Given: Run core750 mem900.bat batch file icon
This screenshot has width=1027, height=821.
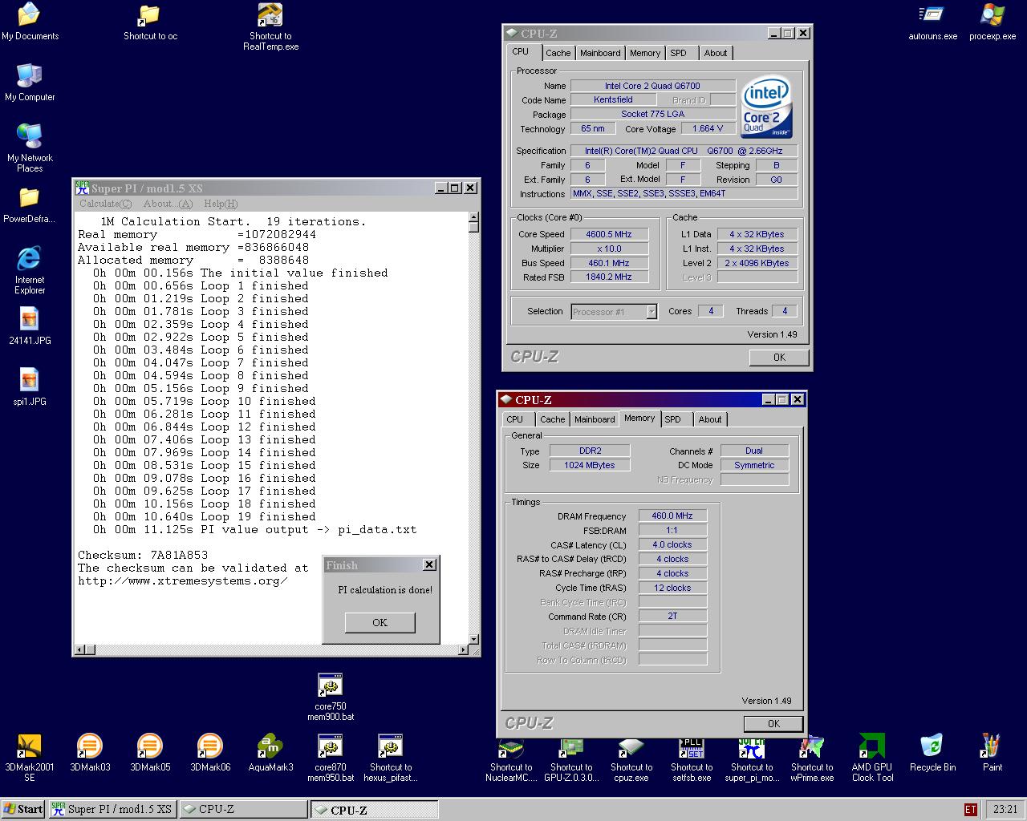Looking at the screenshot, I should 331,697.
